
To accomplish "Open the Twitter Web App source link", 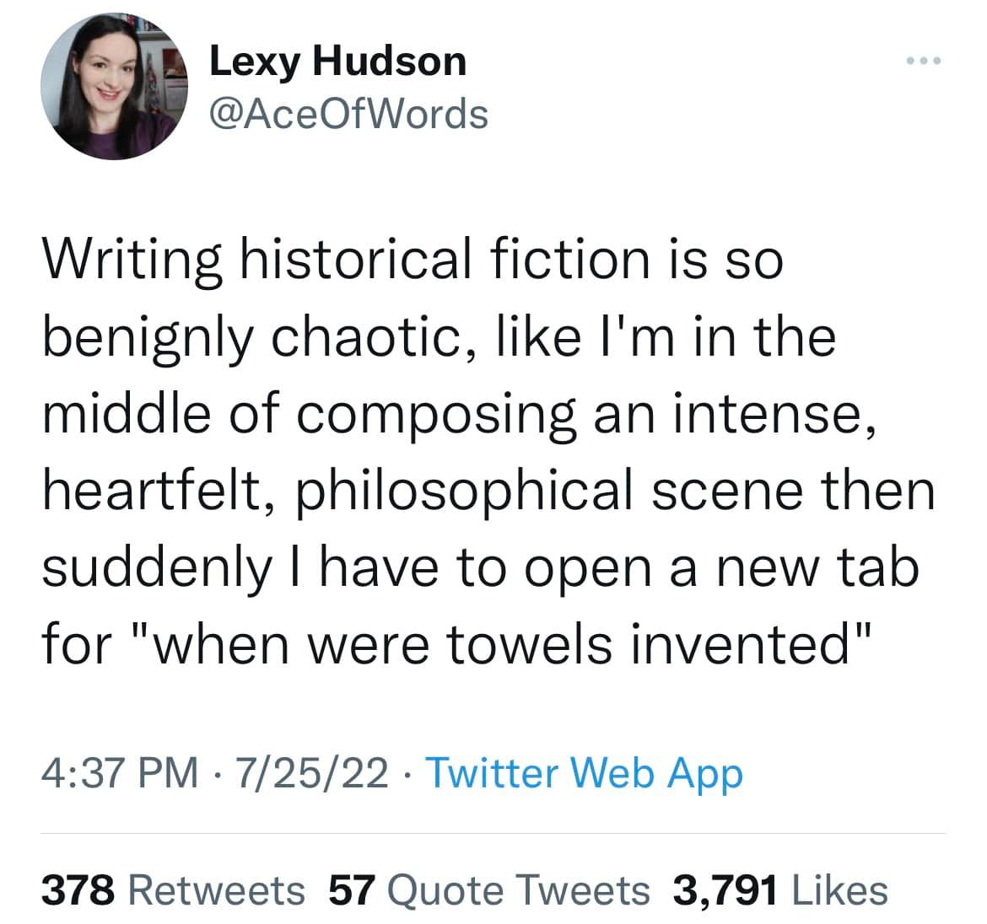I will (x=584, y=772).
